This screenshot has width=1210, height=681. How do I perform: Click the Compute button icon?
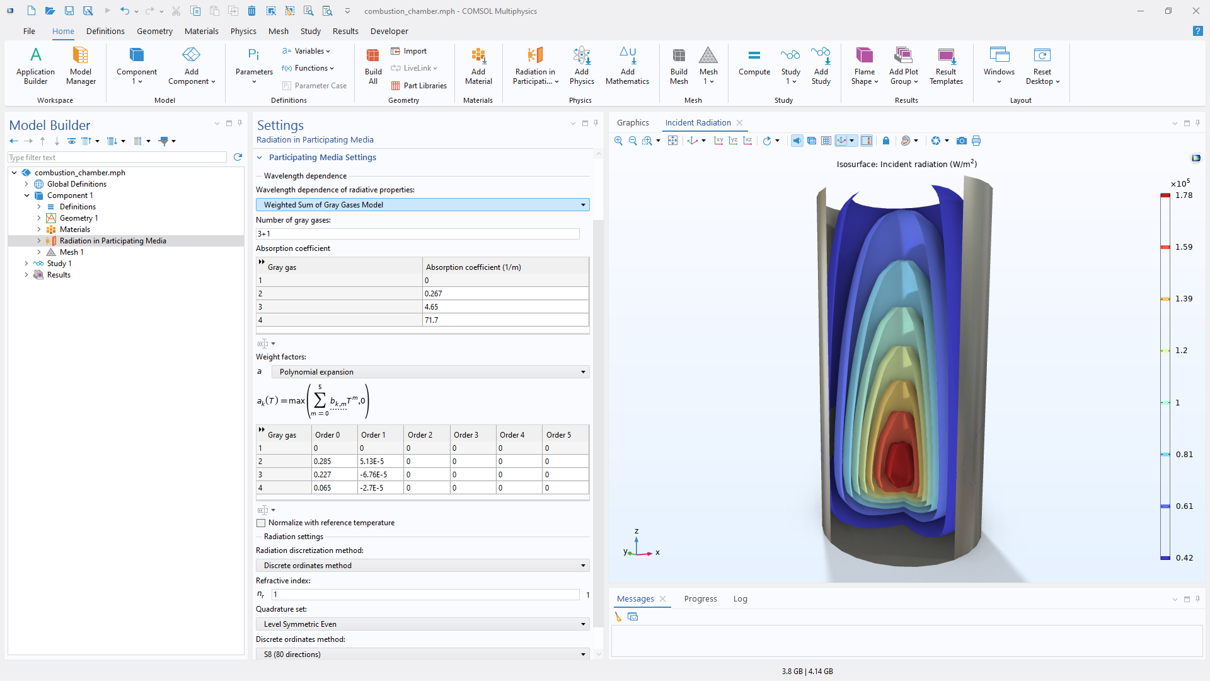point(754,66)
